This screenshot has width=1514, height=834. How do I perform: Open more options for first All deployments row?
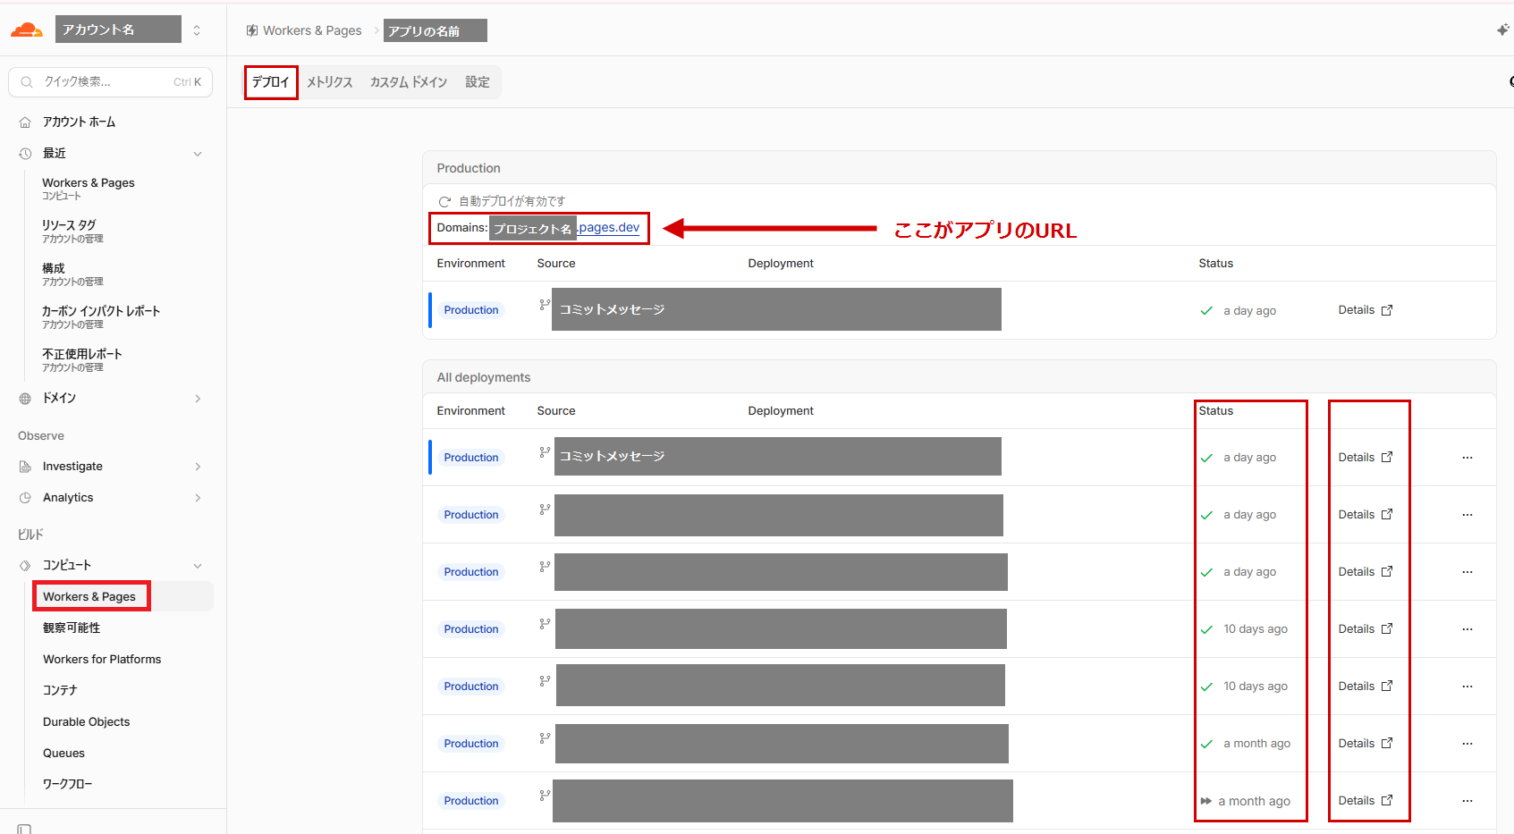1467,458
